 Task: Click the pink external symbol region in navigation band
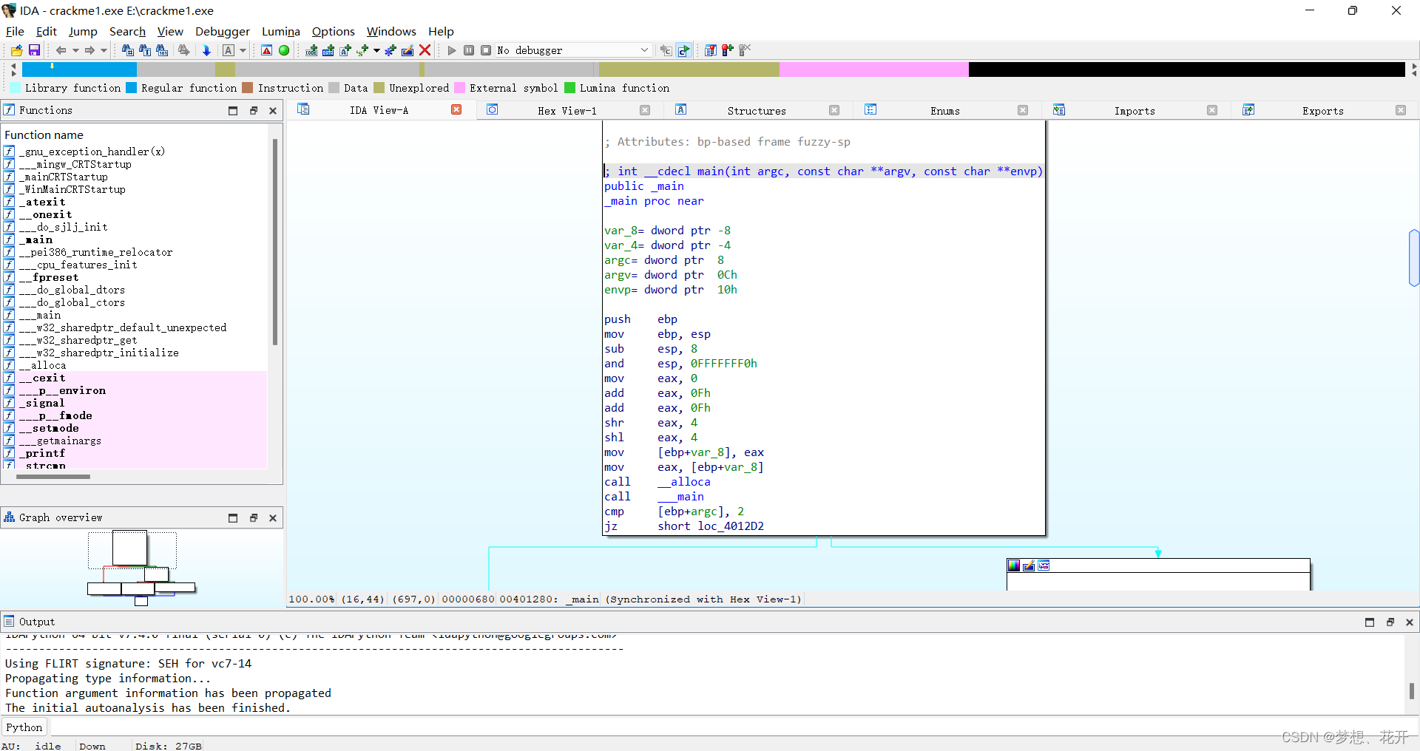[873, 69]
